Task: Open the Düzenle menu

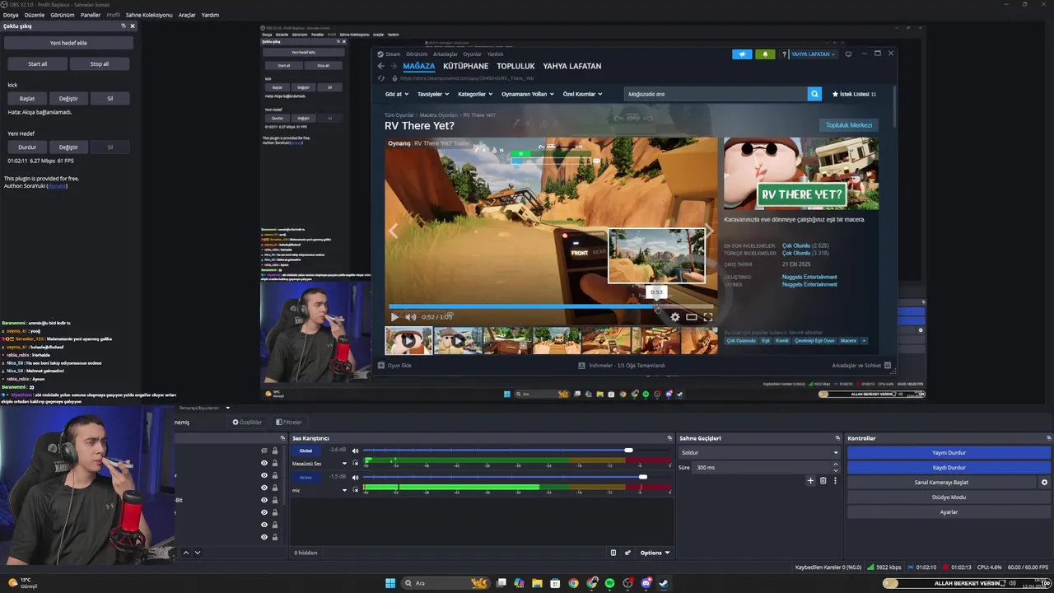Action: point(34,15)
